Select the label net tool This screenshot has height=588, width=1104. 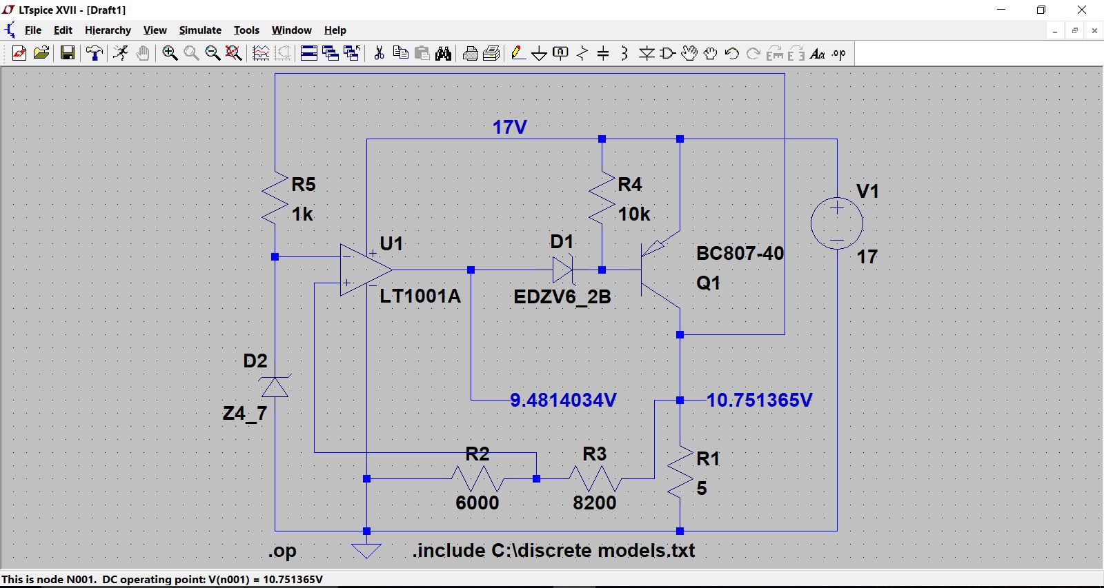(561, 53)
